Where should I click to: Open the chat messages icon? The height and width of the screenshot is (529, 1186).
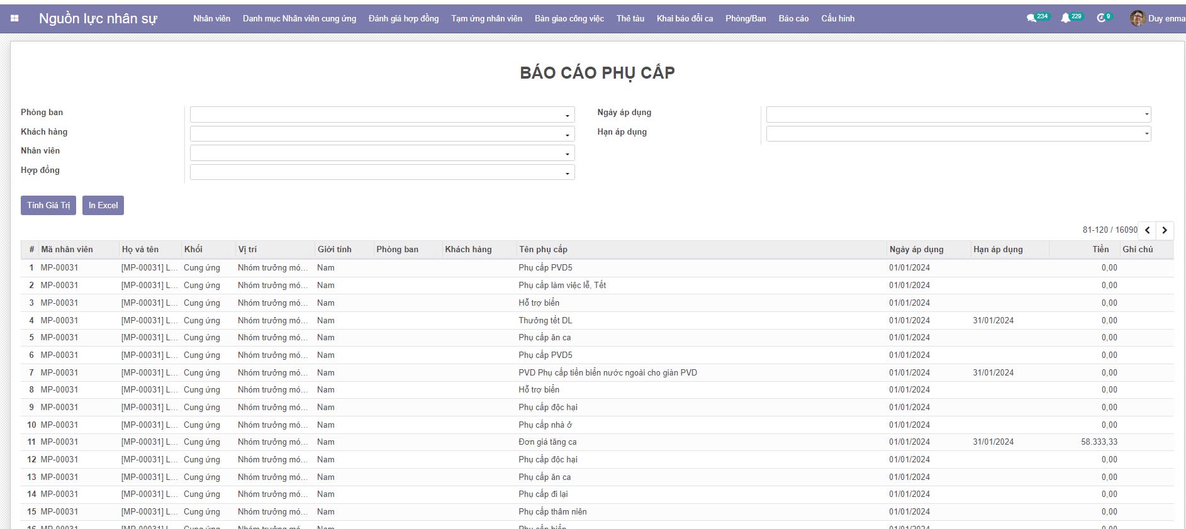pos(1031,18)
